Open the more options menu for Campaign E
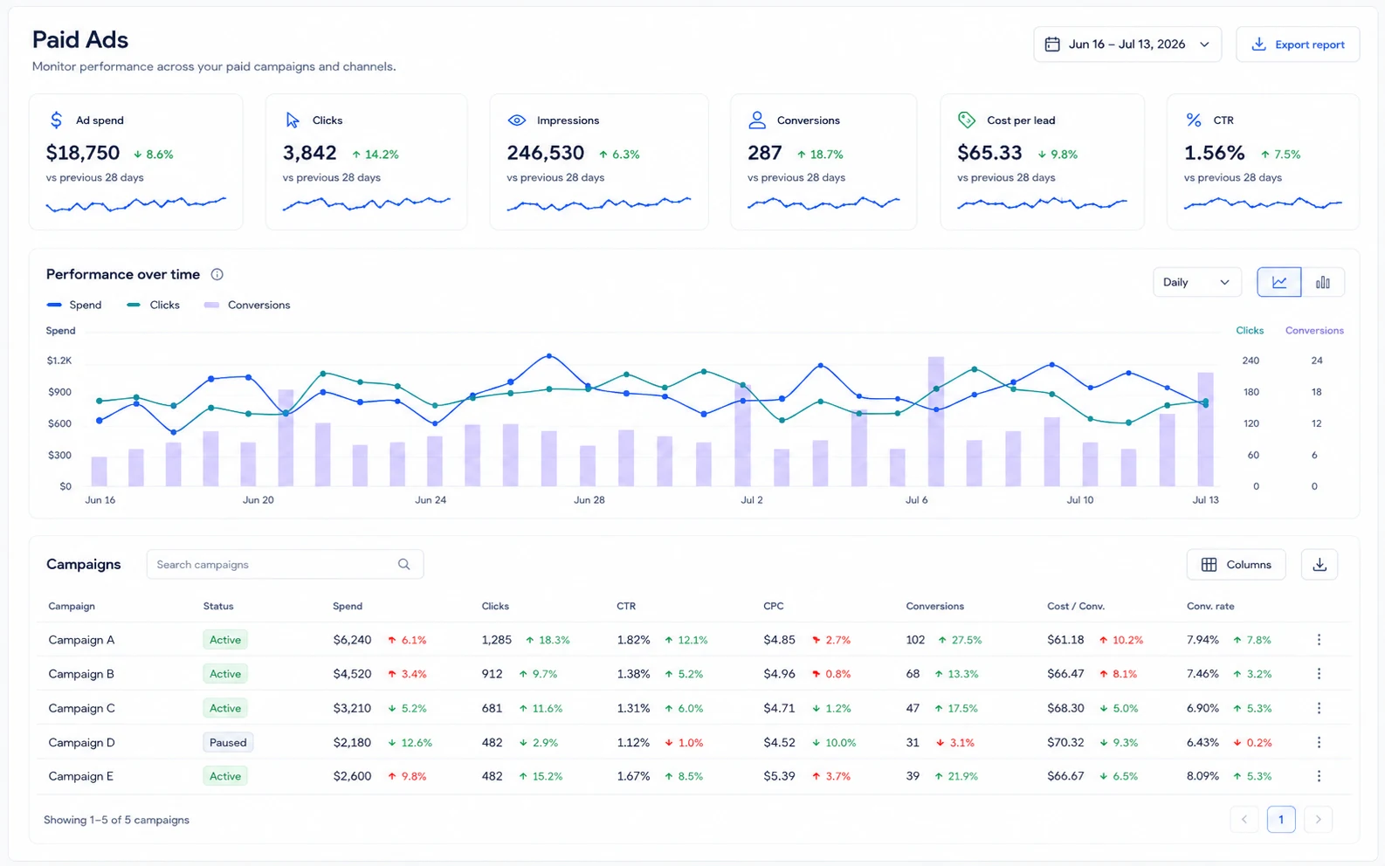 (x=1319, y=776)
